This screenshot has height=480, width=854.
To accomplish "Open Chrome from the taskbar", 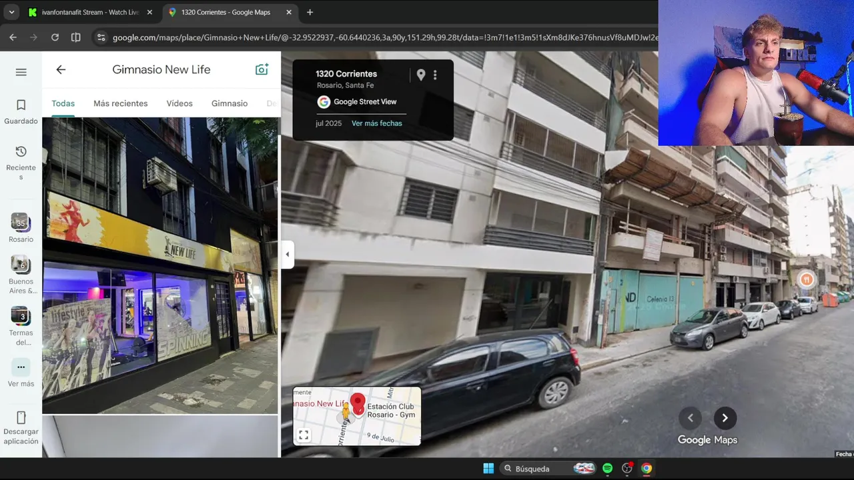I will (647, 468).
